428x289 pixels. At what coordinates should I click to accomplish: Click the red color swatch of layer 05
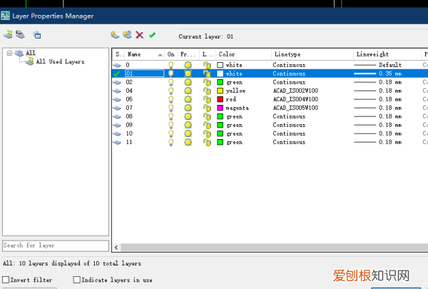[221, 99]
